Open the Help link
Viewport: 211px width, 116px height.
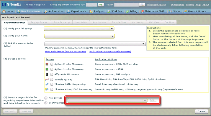(198, 5)
